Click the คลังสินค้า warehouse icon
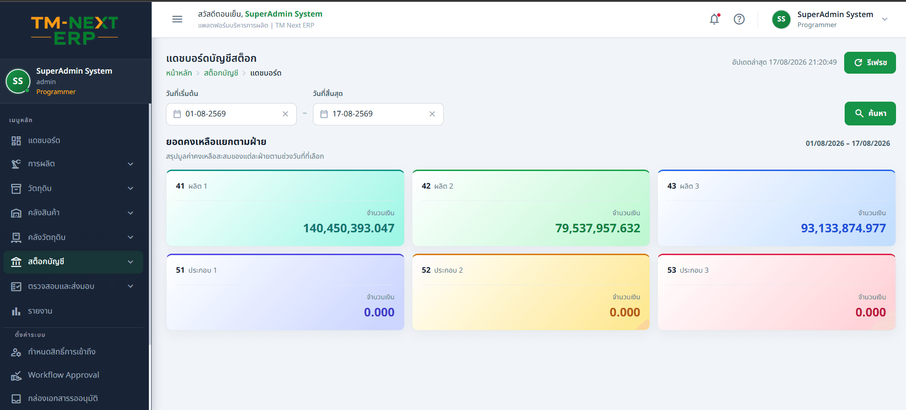The height and width of the screenshot is (410, 906). [16, 213]
